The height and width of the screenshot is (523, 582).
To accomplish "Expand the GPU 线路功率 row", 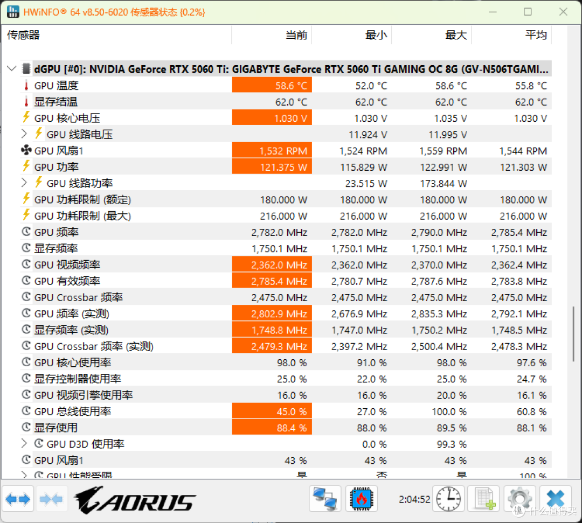I will [x=24, y=183].
